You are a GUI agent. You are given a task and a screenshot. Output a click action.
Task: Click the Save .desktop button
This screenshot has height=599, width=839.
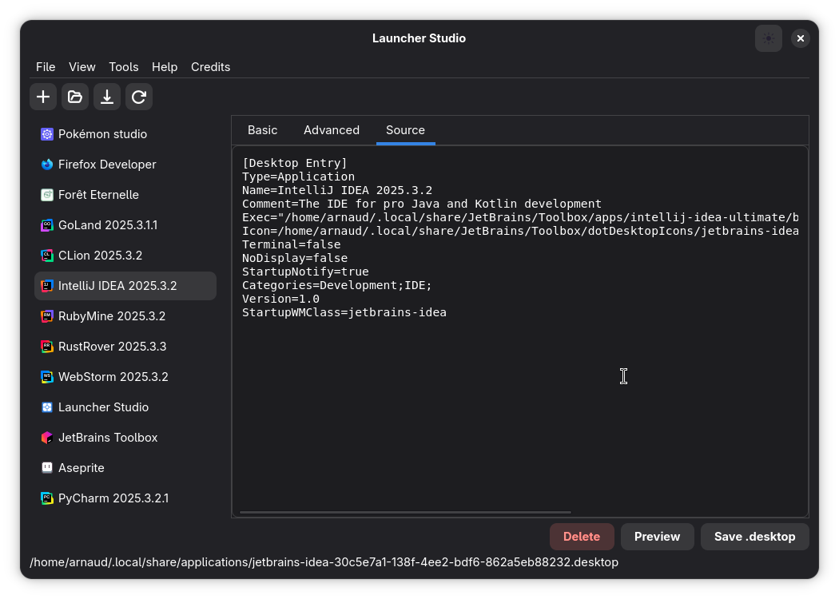click(x=754, y=537)
